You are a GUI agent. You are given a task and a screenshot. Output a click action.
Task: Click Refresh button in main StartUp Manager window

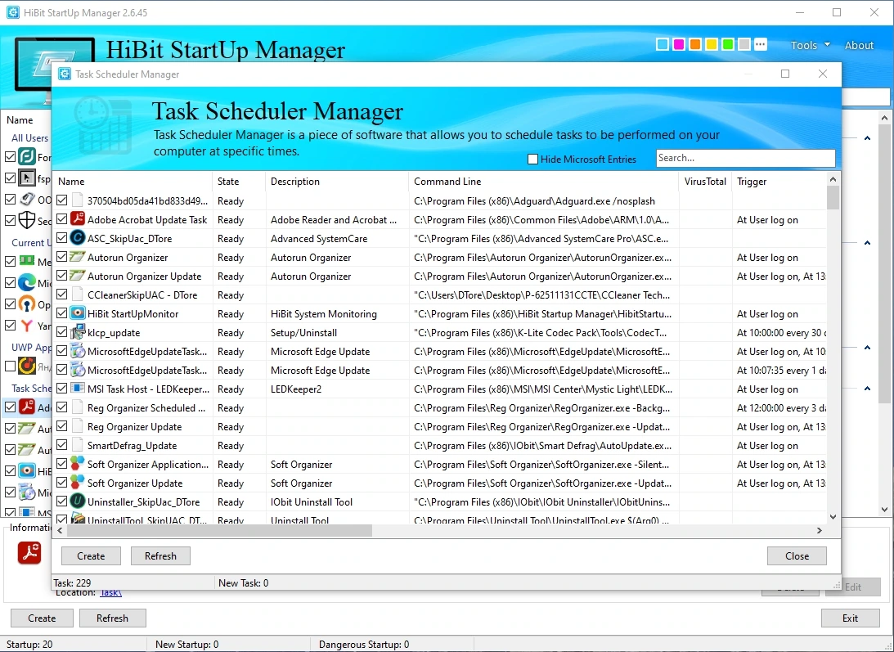point(112,618)
